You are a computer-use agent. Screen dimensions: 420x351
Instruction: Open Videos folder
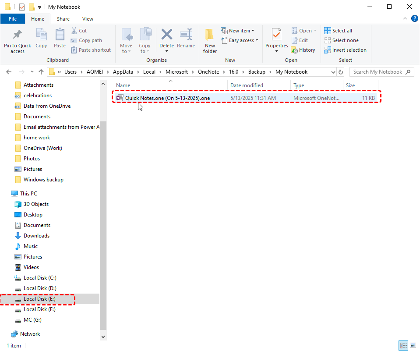tap(31, 267)
